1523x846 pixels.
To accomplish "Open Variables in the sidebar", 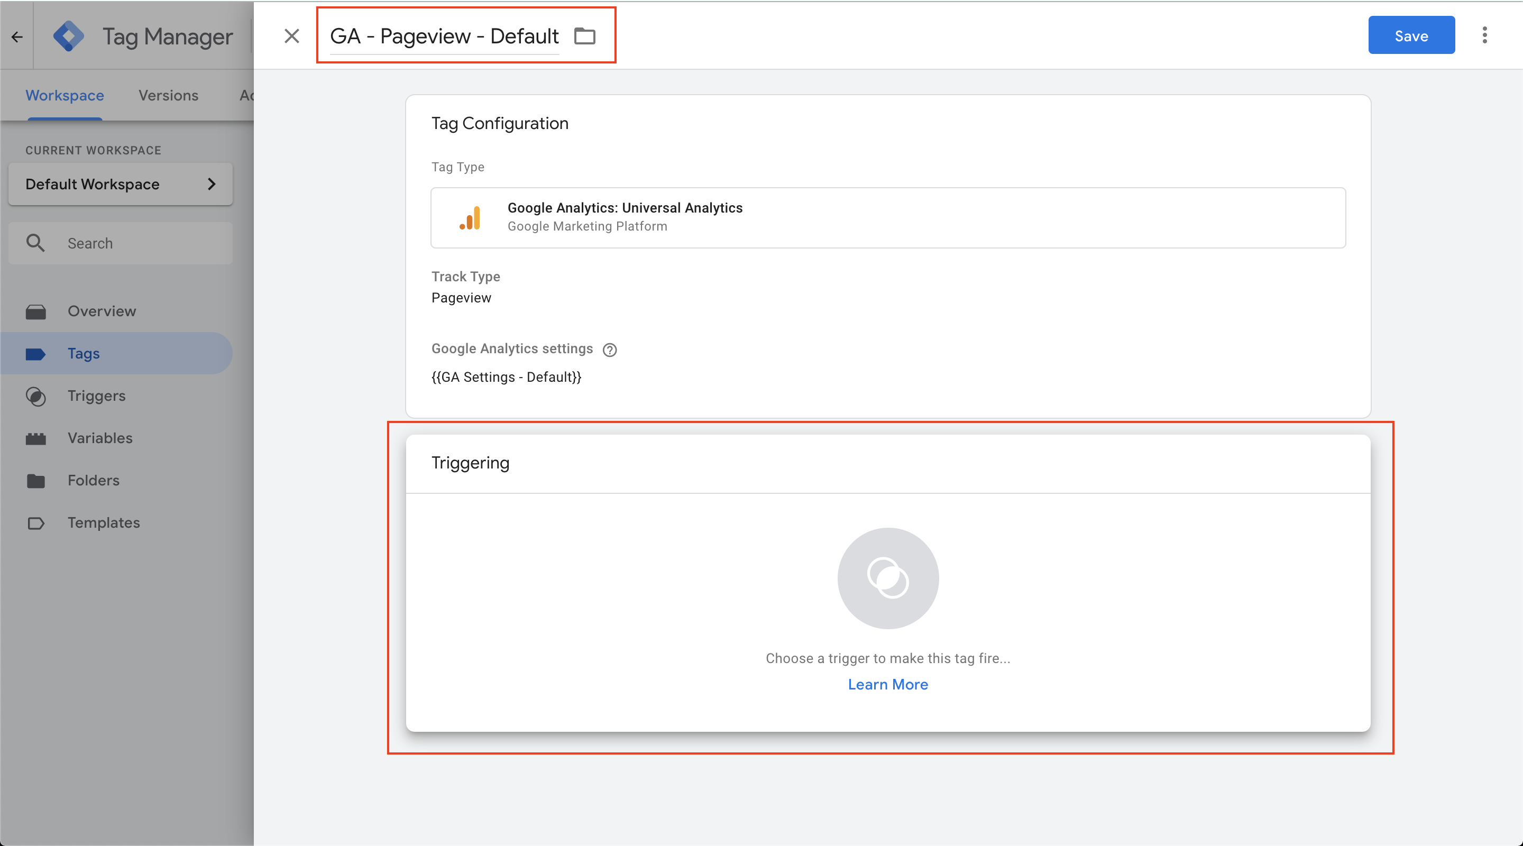I will pos(100,438).
